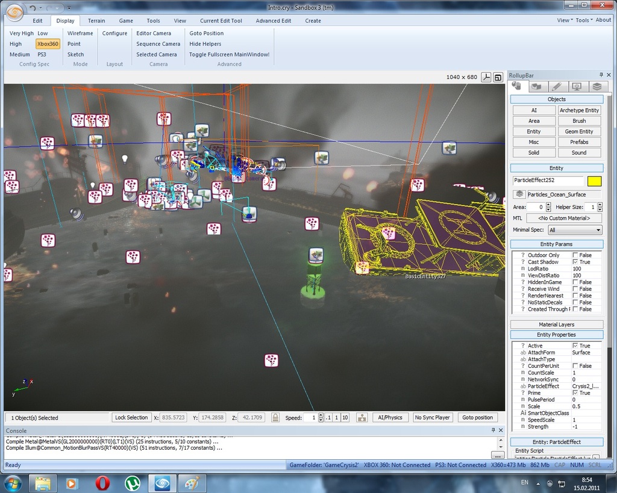Collapse the Entity Params rollup header
617x493 pixels.
point(556,244)
